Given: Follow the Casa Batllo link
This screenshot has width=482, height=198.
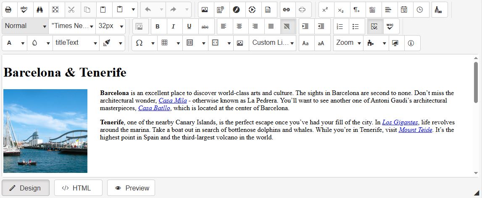Looking at the screenshot, I should [154, 108].
